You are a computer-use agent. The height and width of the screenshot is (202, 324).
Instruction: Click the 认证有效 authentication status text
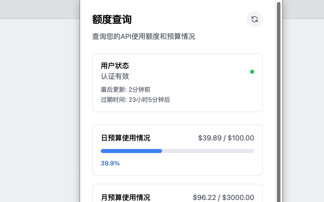pyautogui.click(x=115, y=77)
